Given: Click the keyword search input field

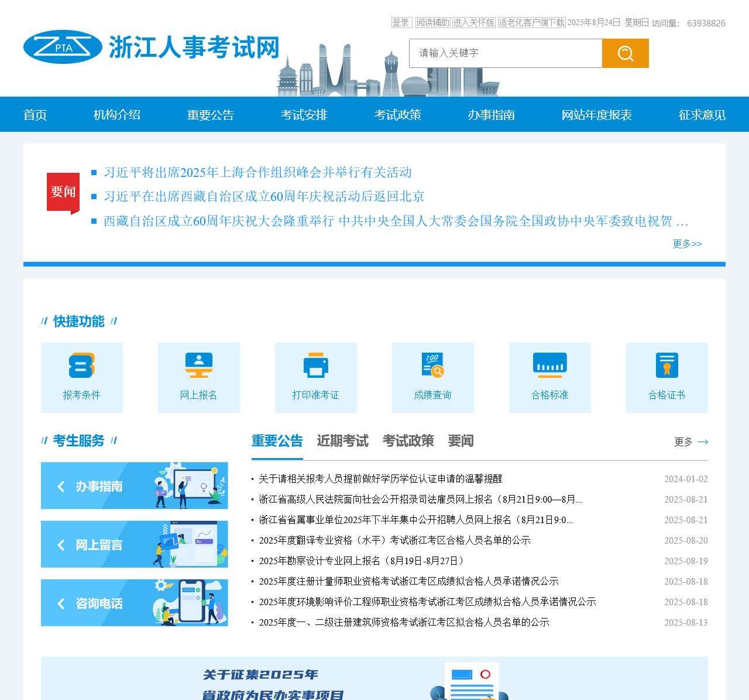Looking at the screenshot, I should tap(506, 53).
